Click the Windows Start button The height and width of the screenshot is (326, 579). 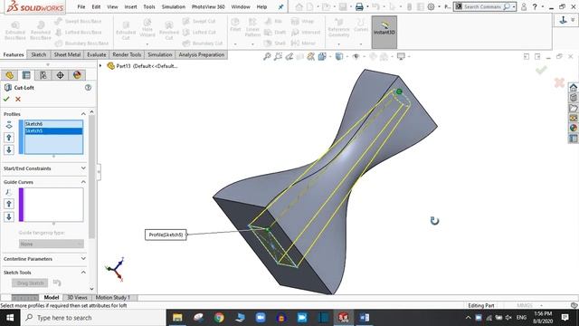click(x=10, y=318)
